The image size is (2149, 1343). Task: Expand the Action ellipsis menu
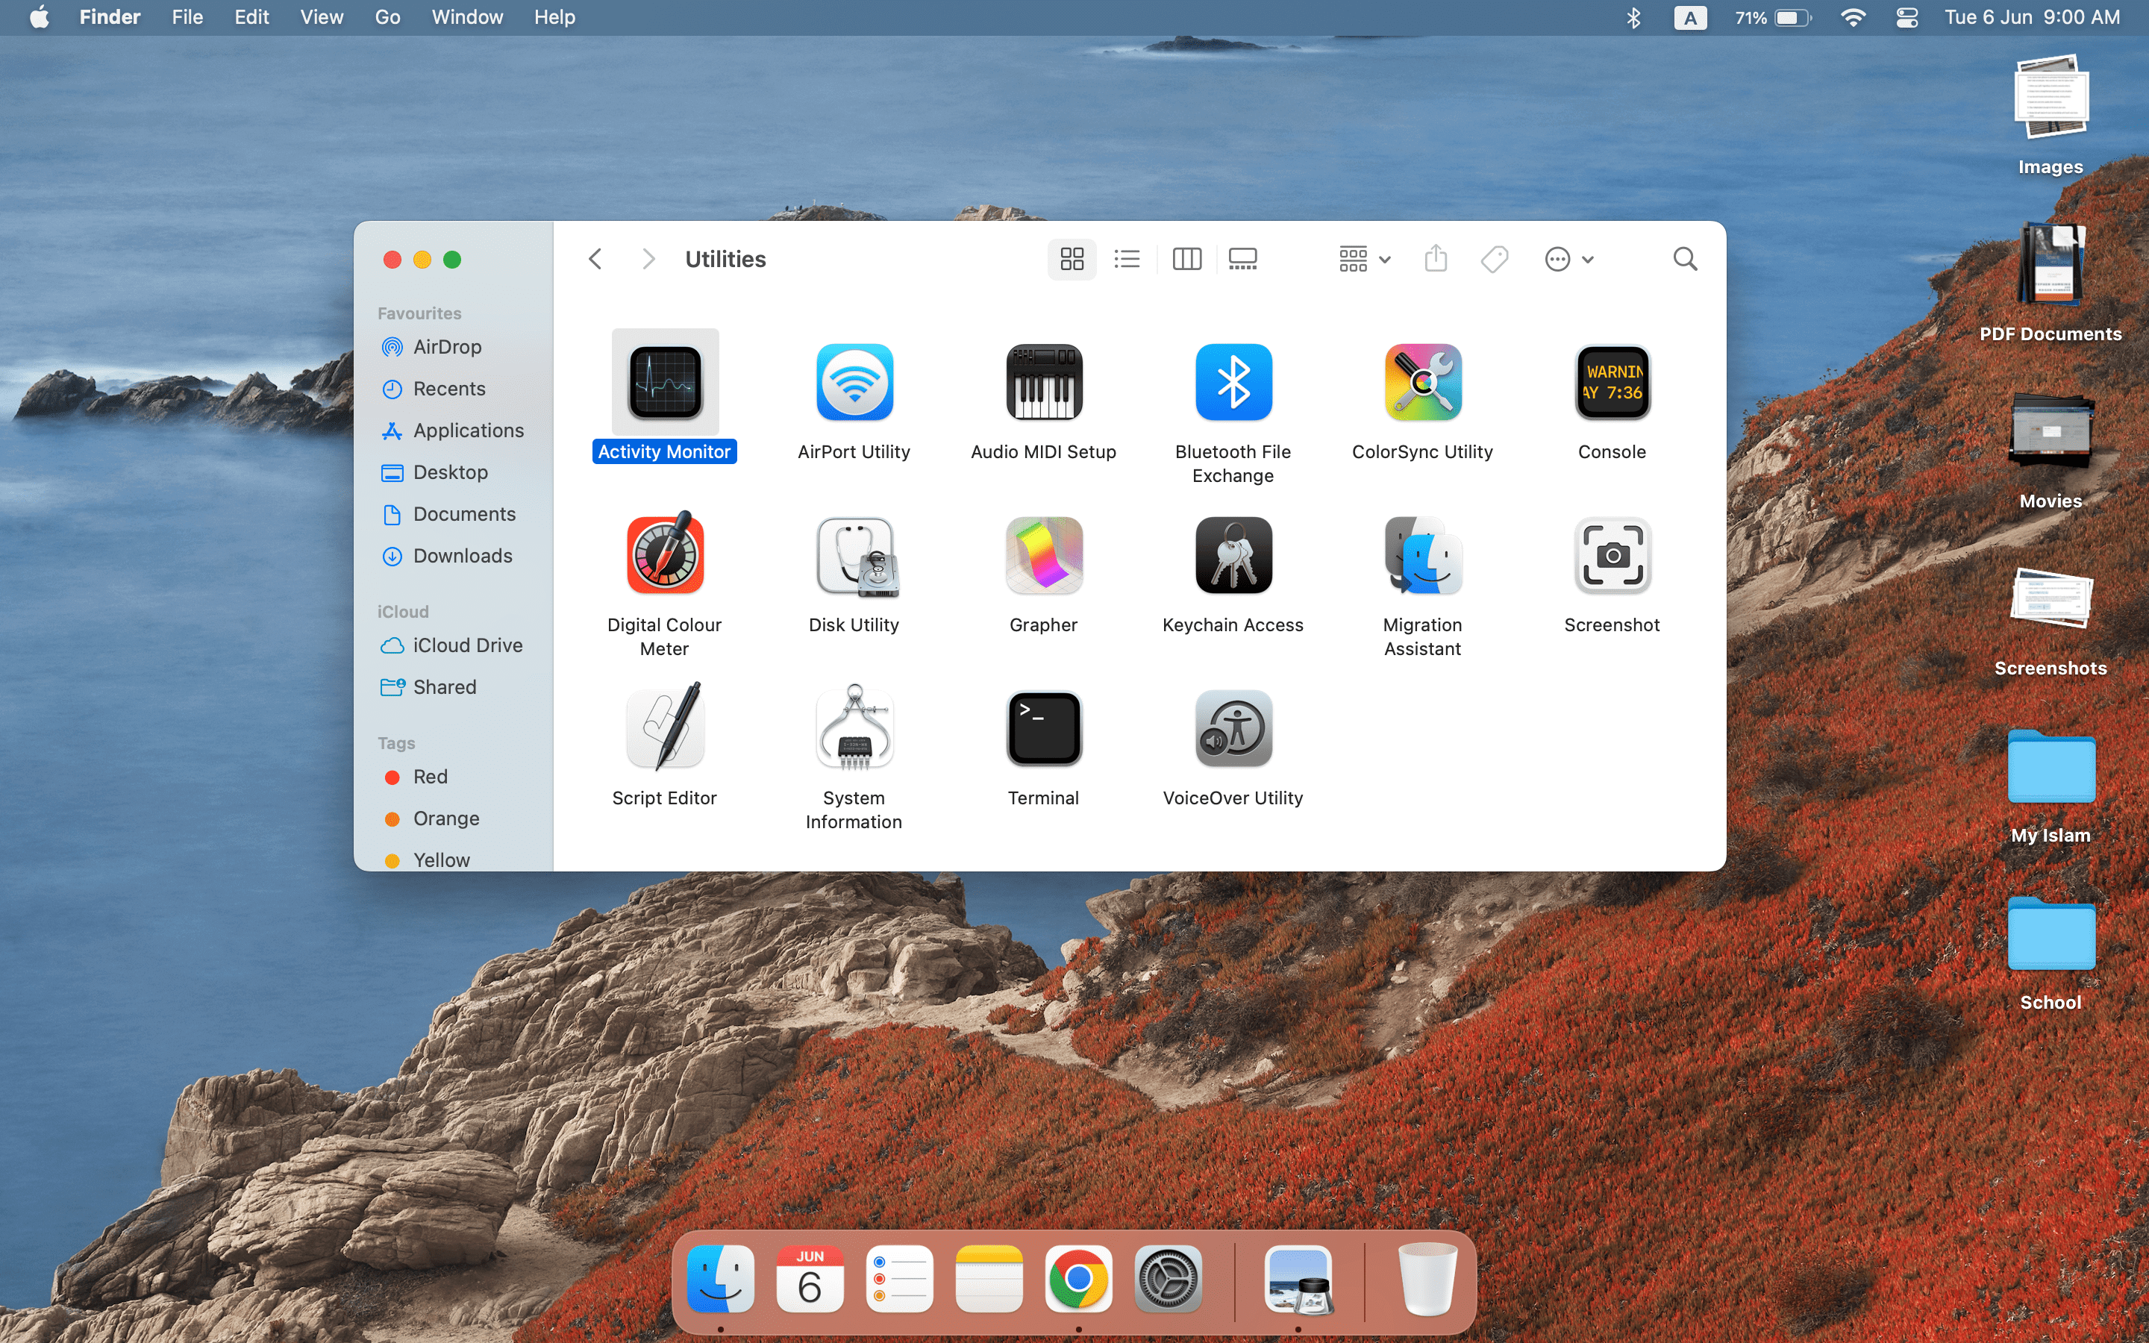tap(1569, 258)
